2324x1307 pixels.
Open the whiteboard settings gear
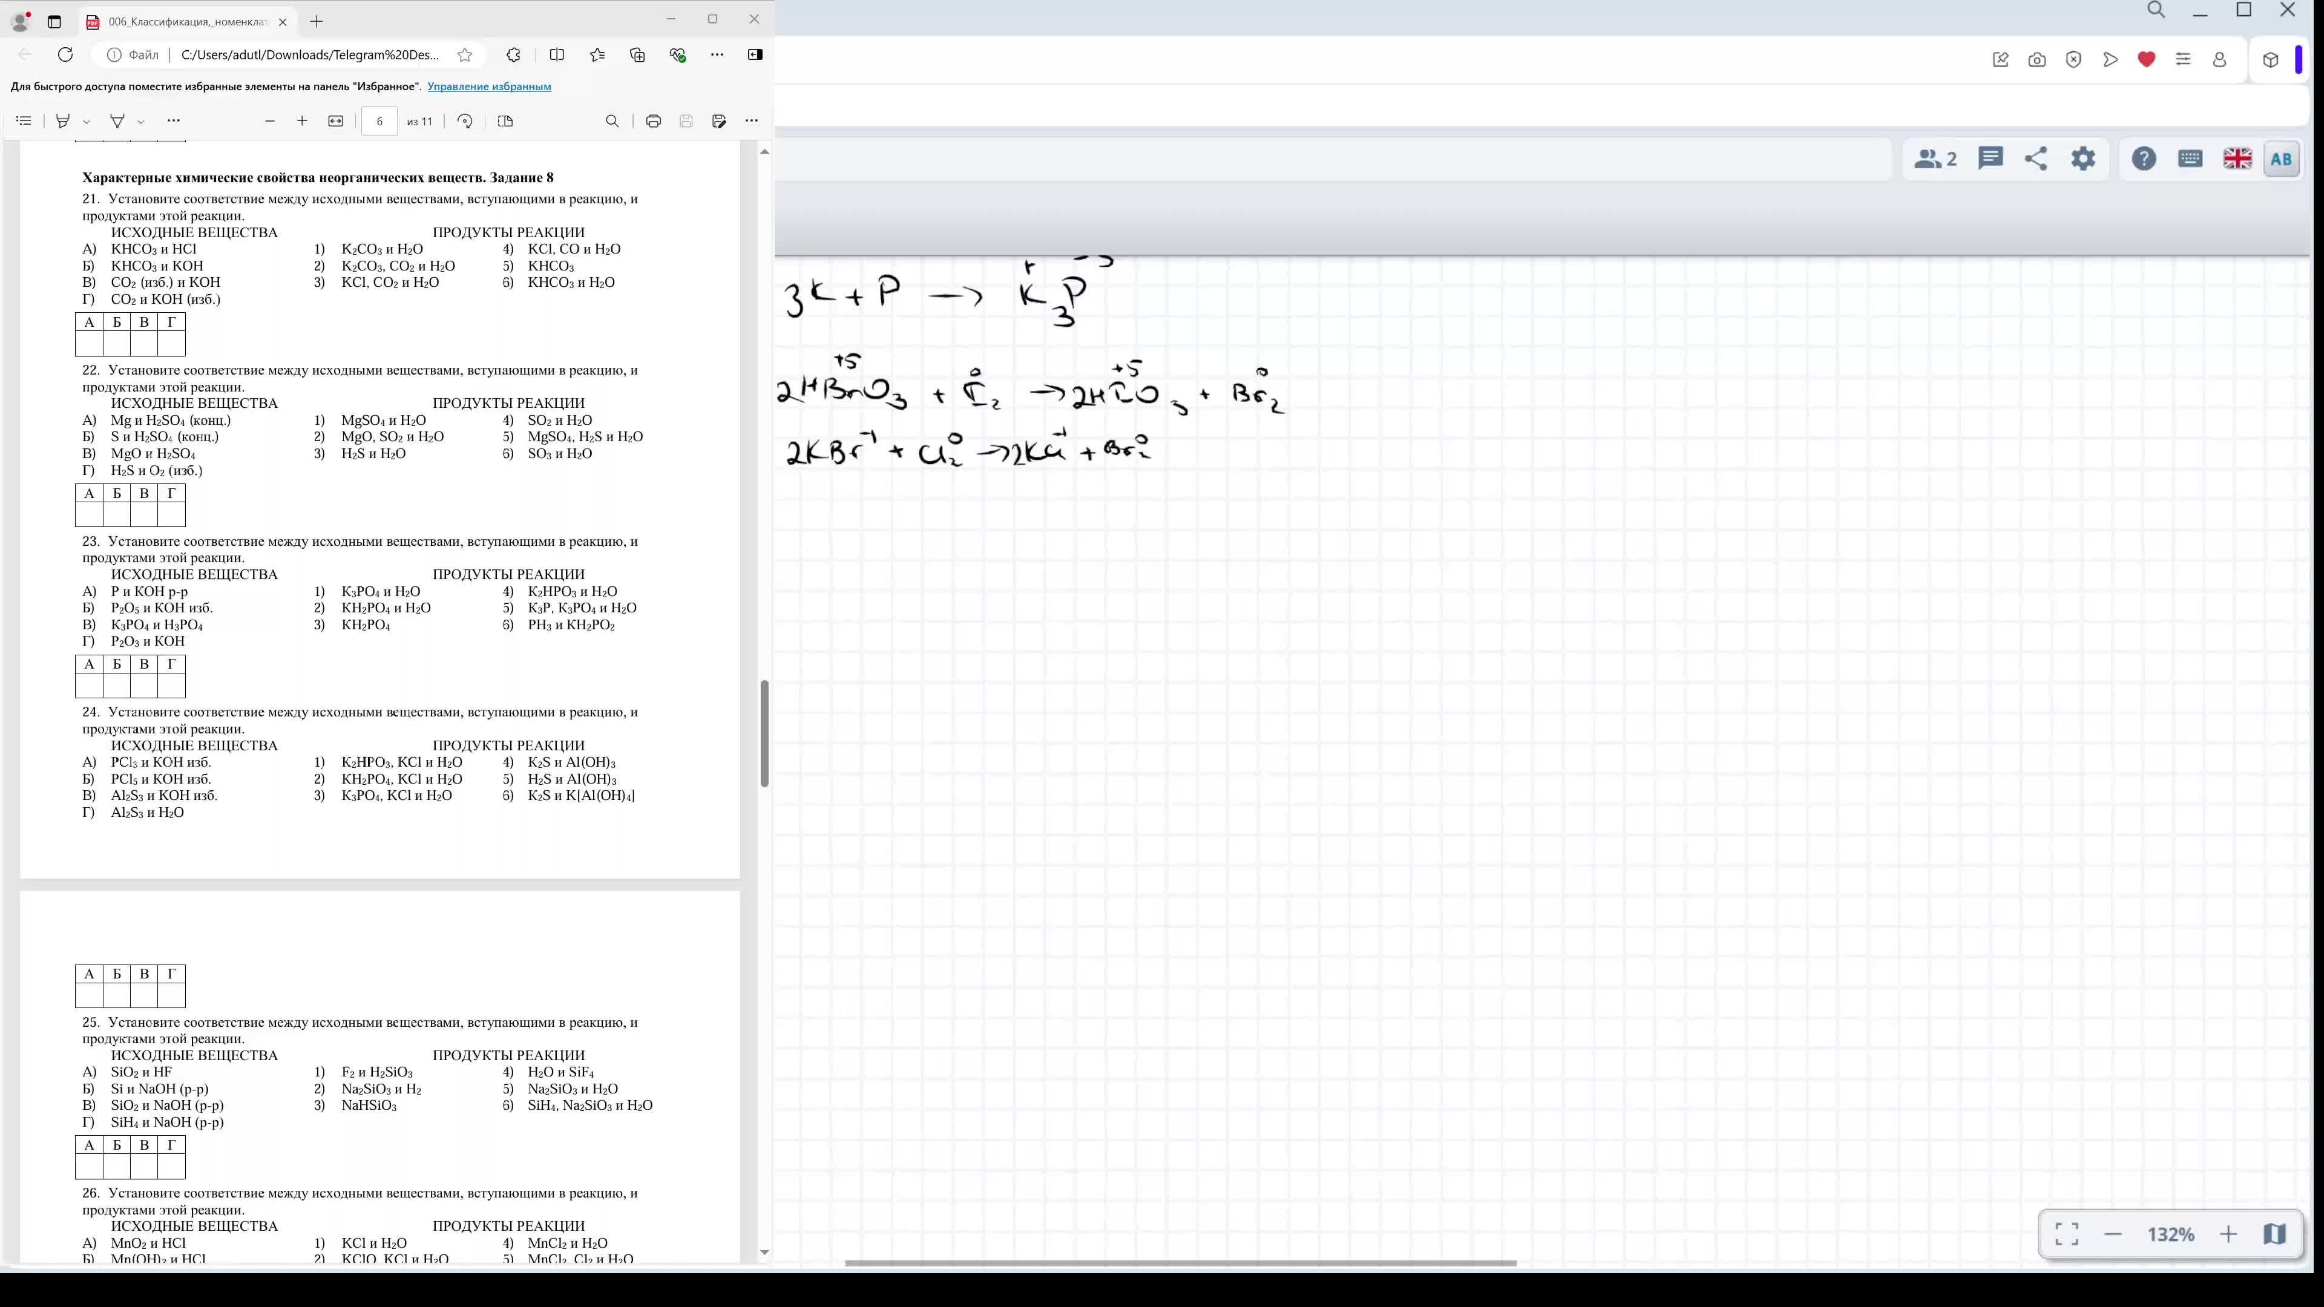2083,159
